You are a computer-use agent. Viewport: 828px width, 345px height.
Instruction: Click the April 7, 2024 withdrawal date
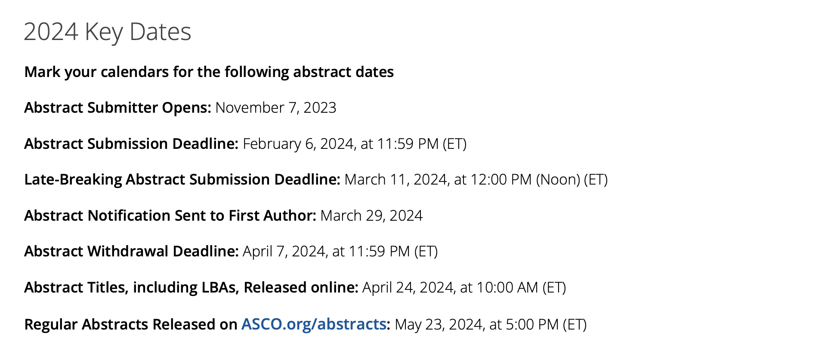click(x=340, y=251)
